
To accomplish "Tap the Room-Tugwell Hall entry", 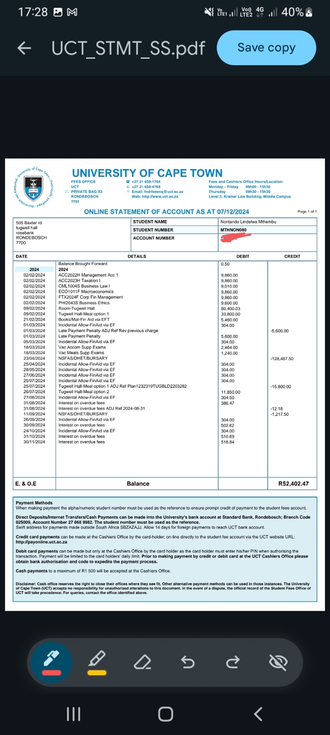I will [76, 308].
